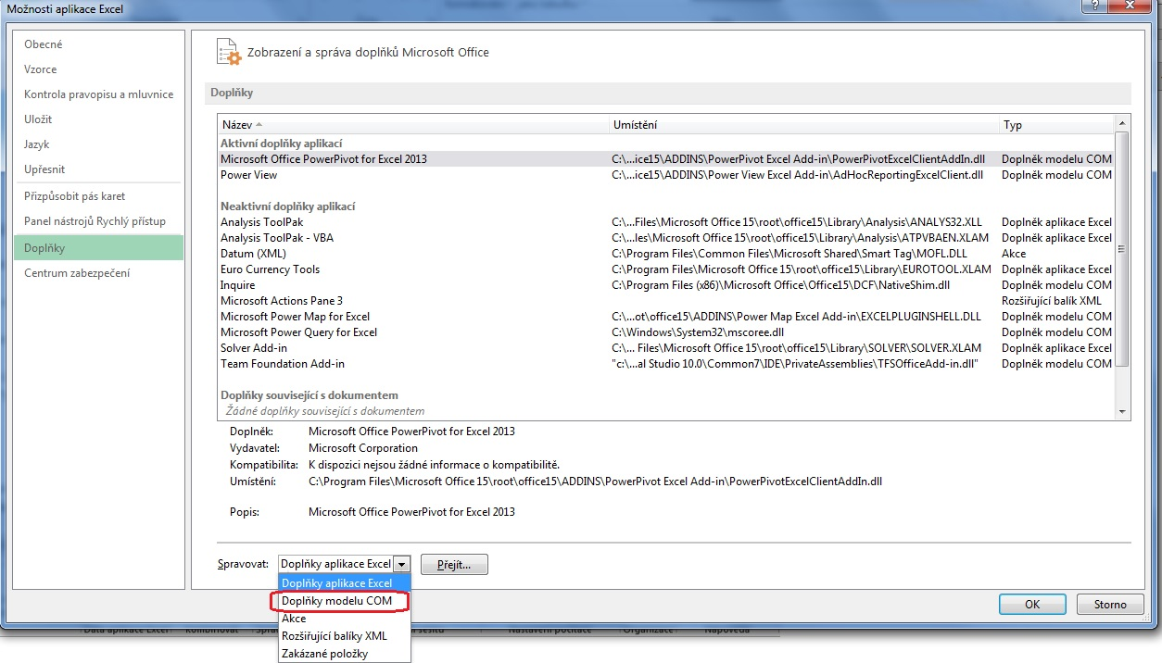Select the Power View add-in row
Image resolution: width=1162 pixels, height=663 pixels.
pos(666,175)
